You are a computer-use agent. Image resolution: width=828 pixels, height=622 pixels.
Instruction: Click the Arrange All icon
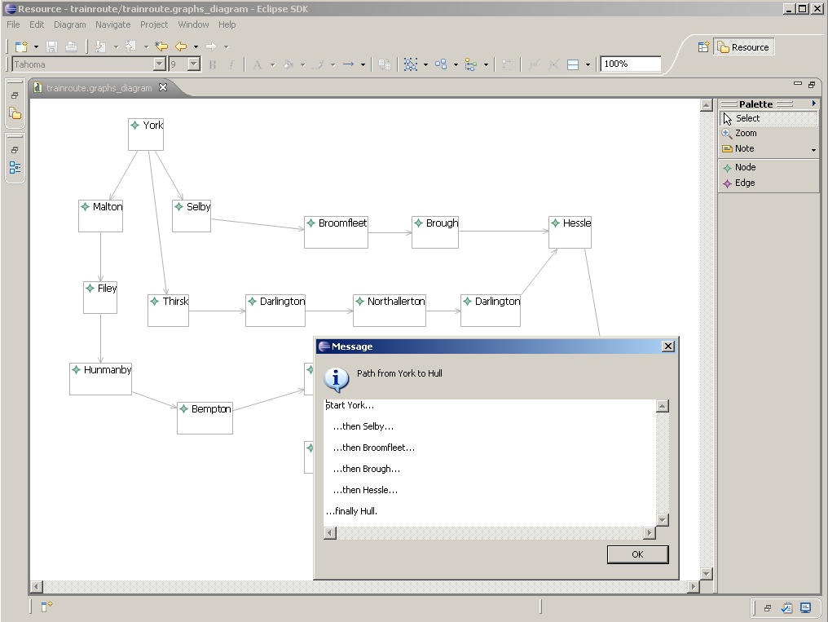[x=441, y=64]
